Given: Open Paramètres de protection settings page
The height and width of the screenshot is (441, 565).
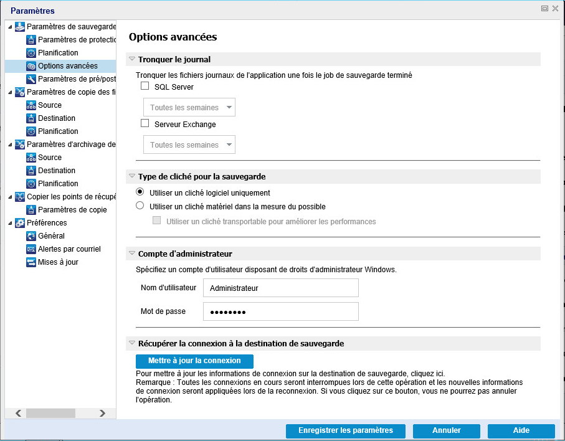Looking at the screenshot, I should [77, 40].
